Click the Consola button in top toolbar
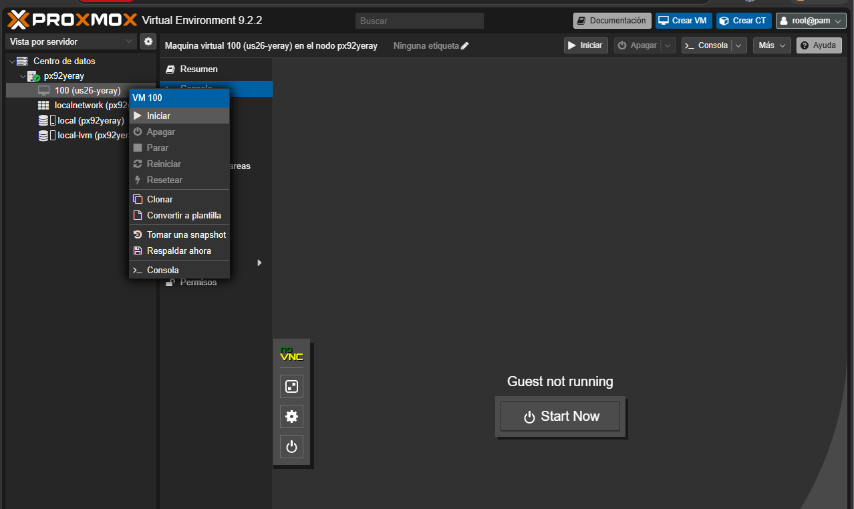This screenshot has width=854, height=509. click(707, 45)
